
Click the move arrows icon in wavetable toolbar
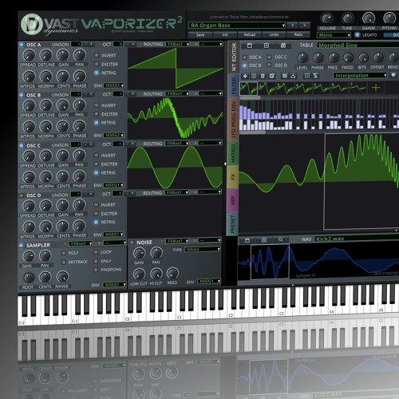click(x=245, y=77)
